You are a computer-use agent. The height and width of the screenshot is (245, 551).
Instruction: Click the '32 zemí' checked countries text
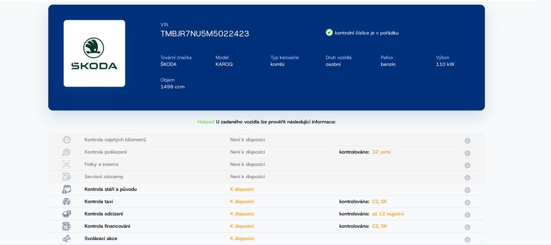(x=382, y=152)
